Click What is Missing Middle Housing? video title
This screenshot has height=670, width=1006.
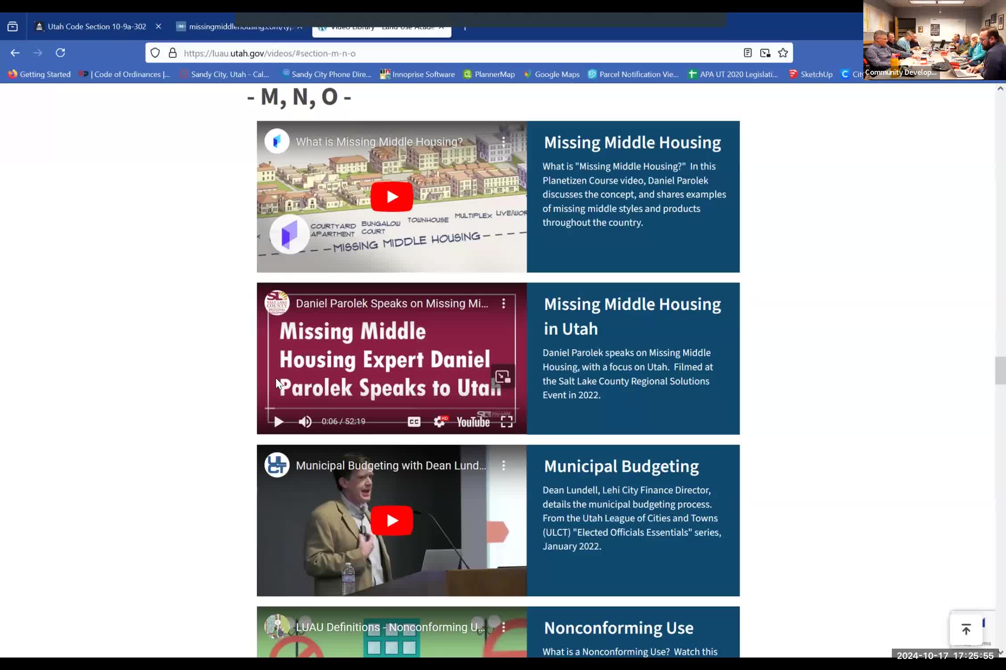(x=379, y=142)
